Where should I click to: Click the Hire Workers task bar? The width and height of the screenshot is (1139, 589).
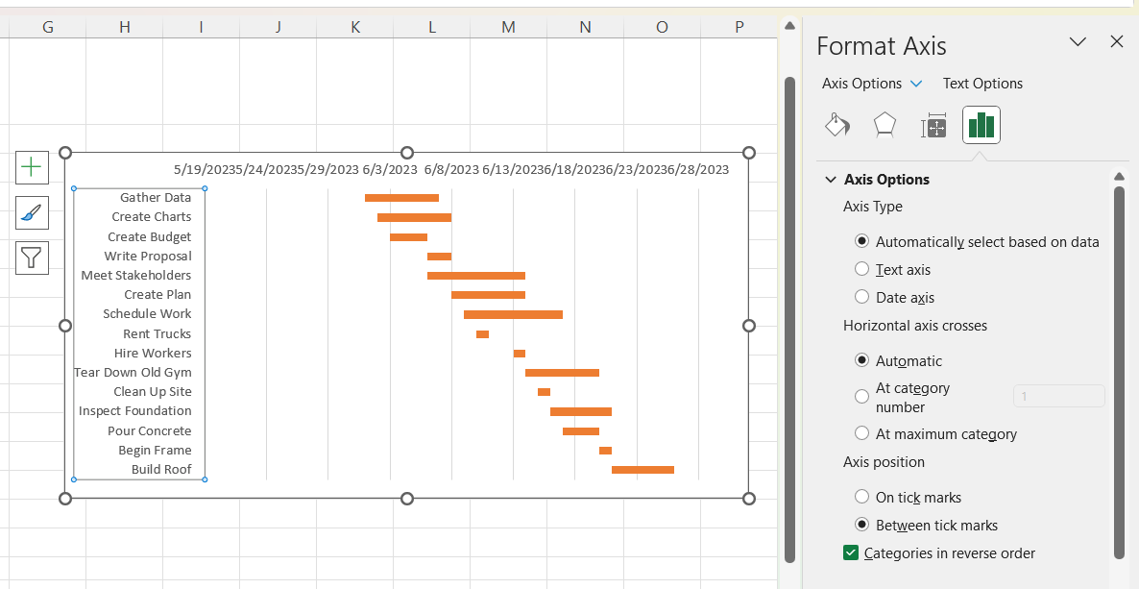pos(520,354)
